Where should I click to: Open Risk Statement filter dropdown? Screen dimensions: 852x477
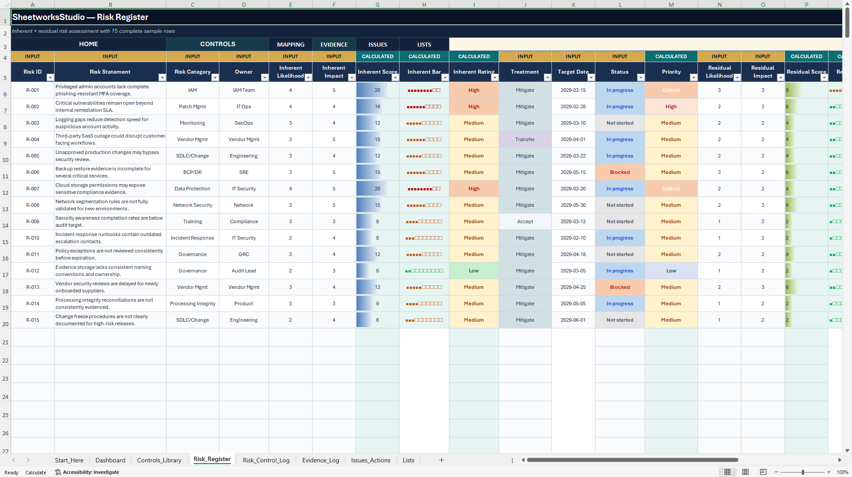[x=162, y=78]
